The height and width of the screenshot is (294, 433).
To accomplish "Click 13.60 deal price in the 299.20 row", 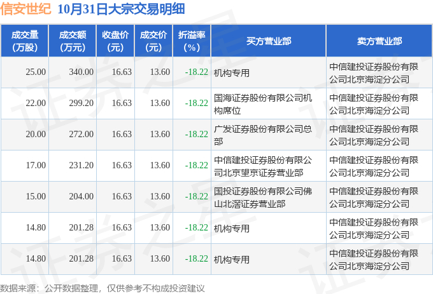I will point(160,104).
